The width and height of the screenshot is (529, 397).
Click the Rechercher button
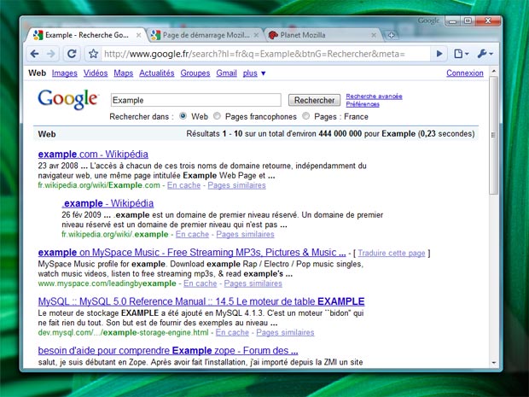(314, 100)
